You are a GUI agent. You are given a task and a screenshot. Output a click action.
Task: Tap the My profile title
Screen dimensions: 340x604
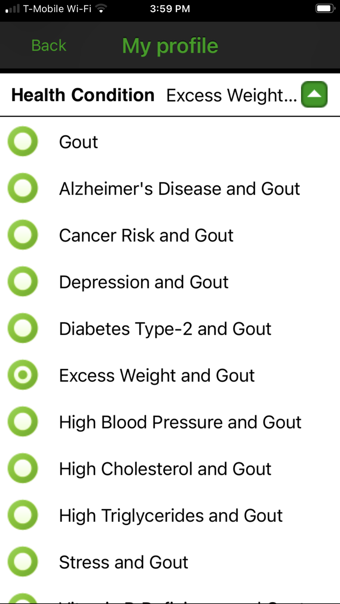point(170,45)
